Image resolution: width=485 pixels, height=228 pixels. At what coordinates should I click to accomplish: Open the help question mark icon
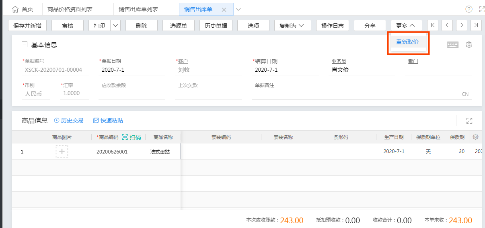(x=469, y=9)
